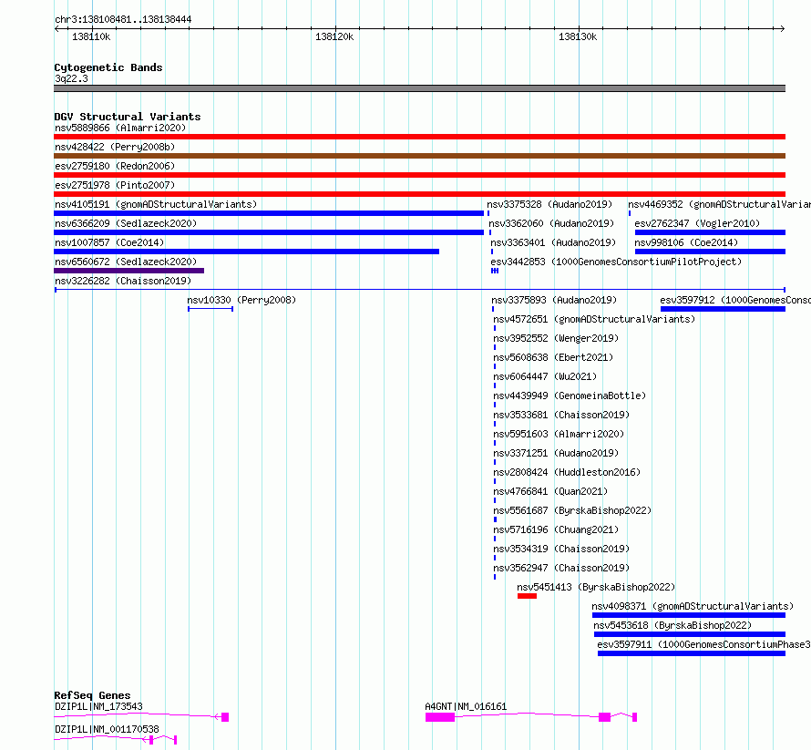811x750 pixels.
Task: Select the nsv428422 (Perry2008b) brown bar
Action: (x=419, y=156)
